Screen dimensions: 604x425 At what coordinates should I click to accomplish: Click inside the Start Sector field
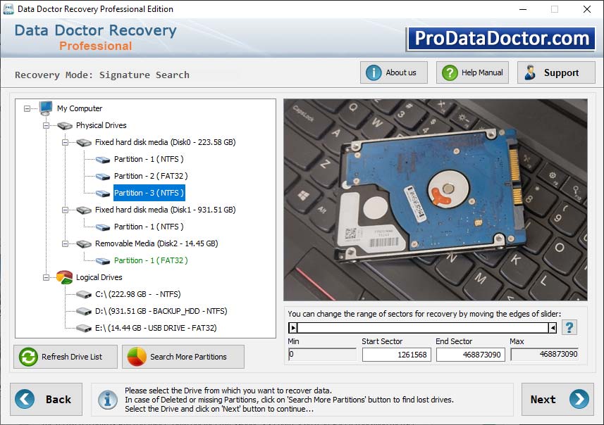click(395, 355)
